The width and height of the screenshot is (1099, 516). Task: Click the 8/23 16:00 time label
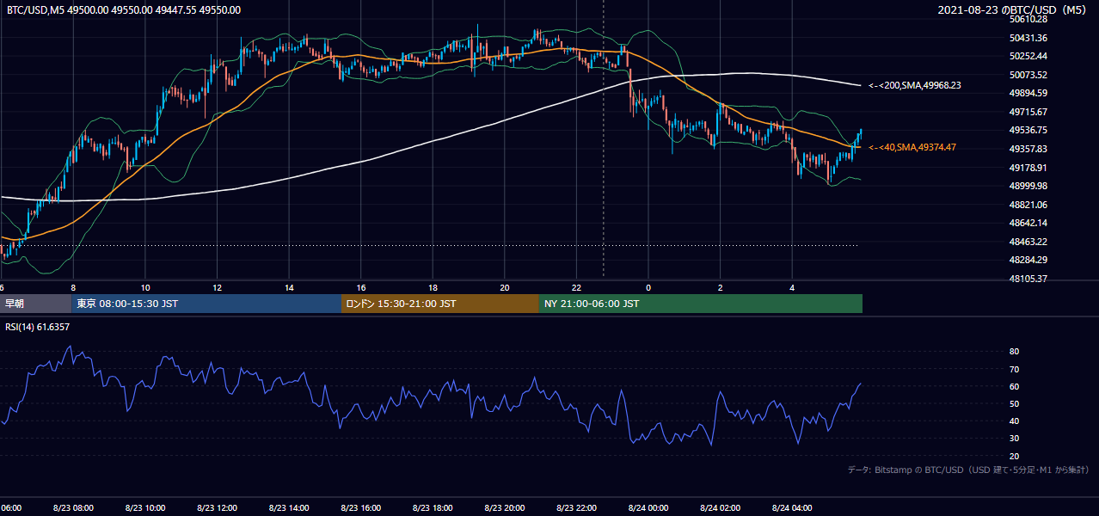[360, 507]
